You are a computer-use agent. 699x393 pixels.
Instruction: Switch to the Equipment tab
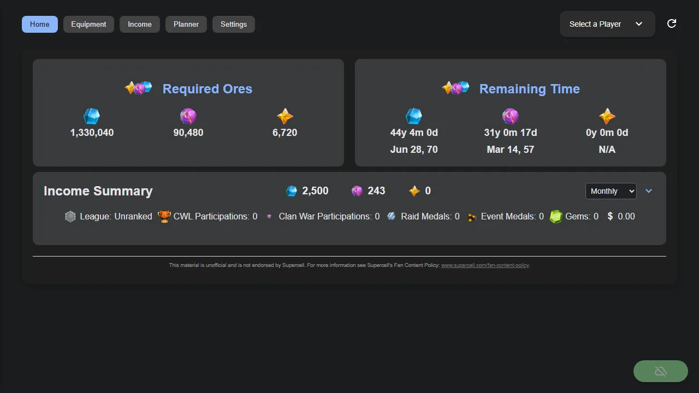[x=88, y=24]
